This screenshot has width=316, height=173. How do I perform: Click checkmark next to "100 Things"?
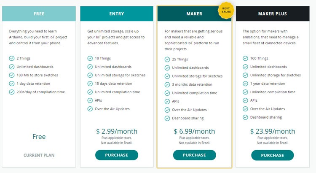[246, 58]
